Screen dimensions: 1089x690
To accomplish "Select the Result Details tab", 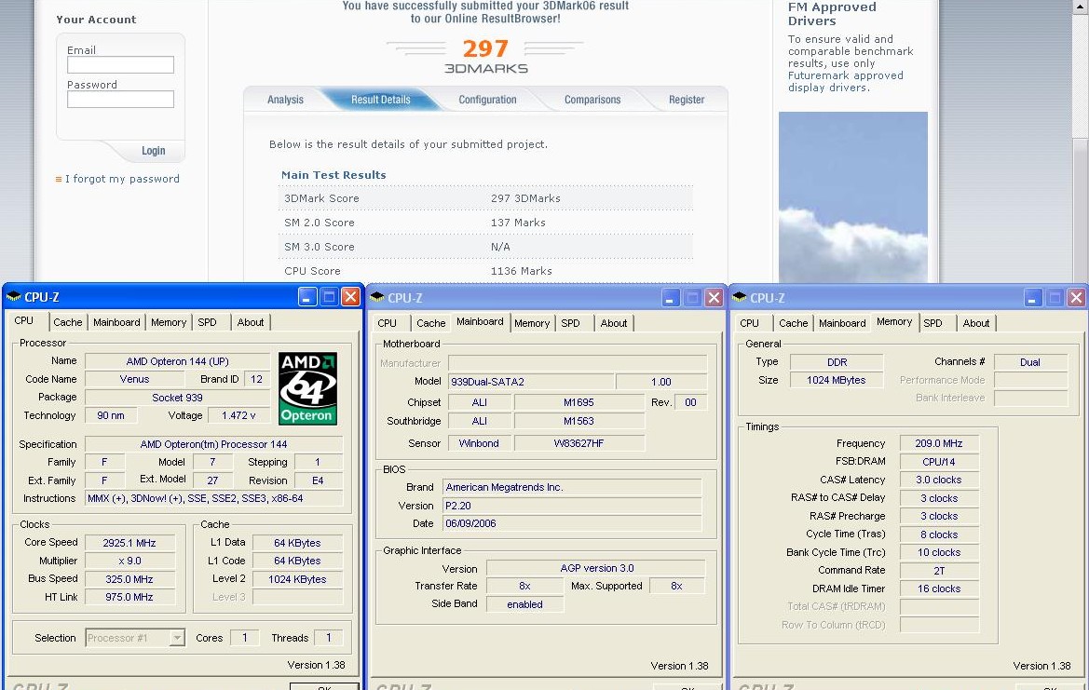I will click(x=381, y=100).
